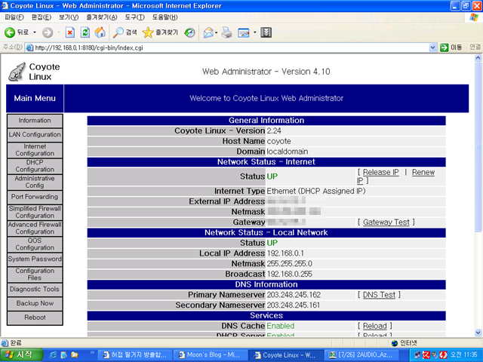Click the IE Forward arrow icon

coord(48,32)
